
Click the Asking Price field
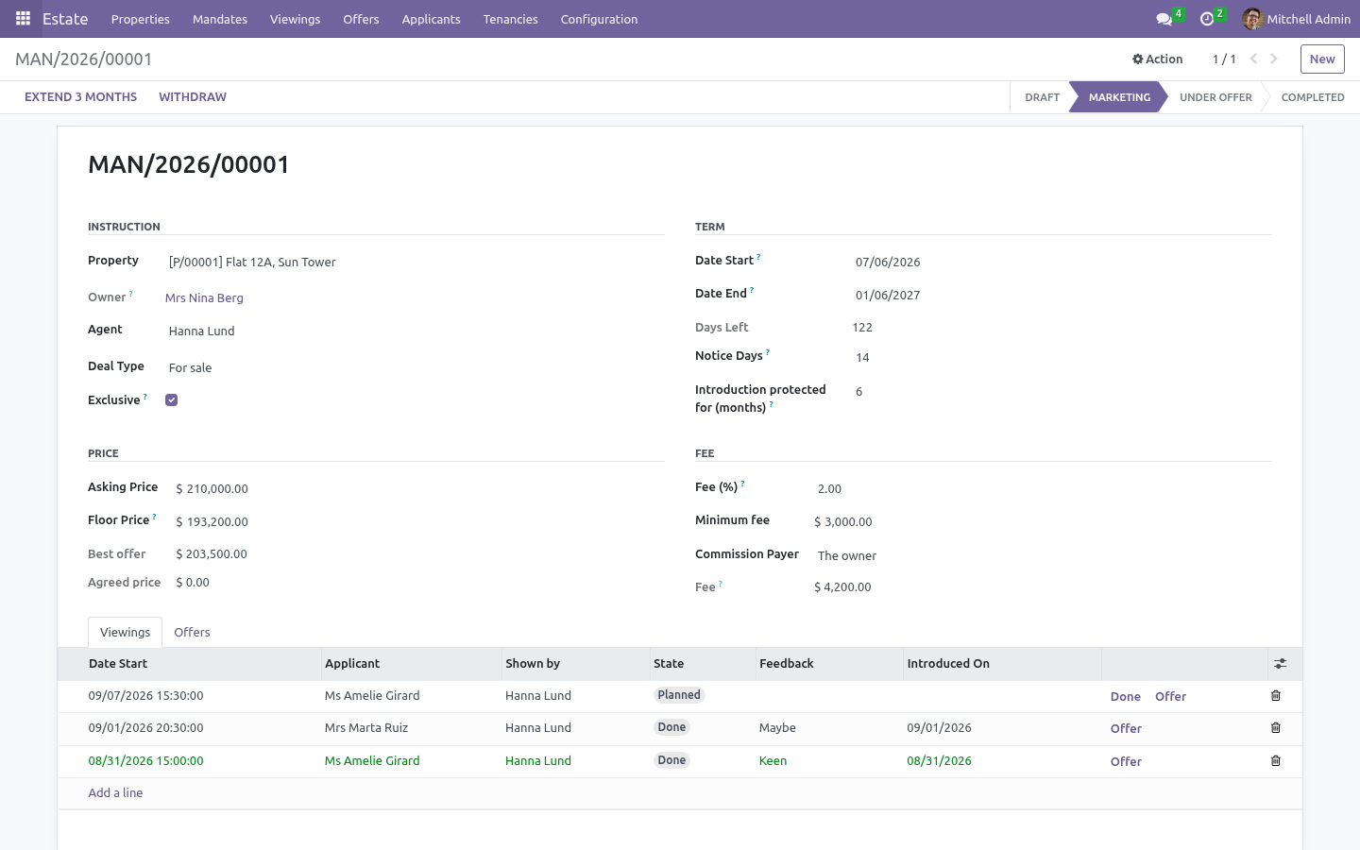pyautogui.click(x=417, y=489)
